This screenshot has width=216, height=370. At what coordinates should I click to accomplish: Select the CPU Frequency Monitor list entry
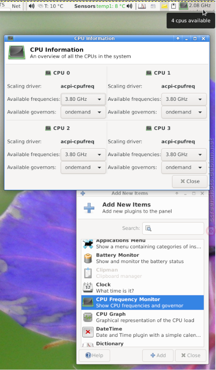[142, 302]
